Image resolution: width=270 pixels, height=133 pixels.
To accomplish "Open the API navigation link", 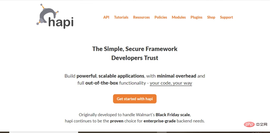I will click(x=106, y=17).
